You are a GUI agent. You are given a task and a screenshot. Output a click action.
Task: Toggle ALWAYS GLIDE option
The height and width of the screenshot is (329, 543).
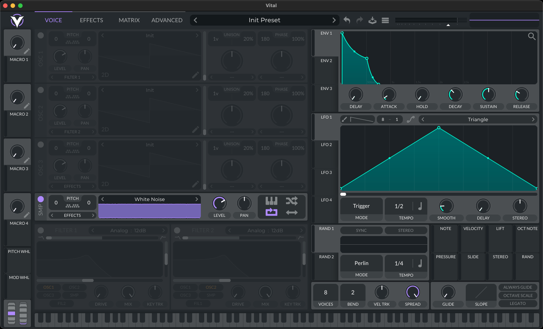[x=518, y=287]
